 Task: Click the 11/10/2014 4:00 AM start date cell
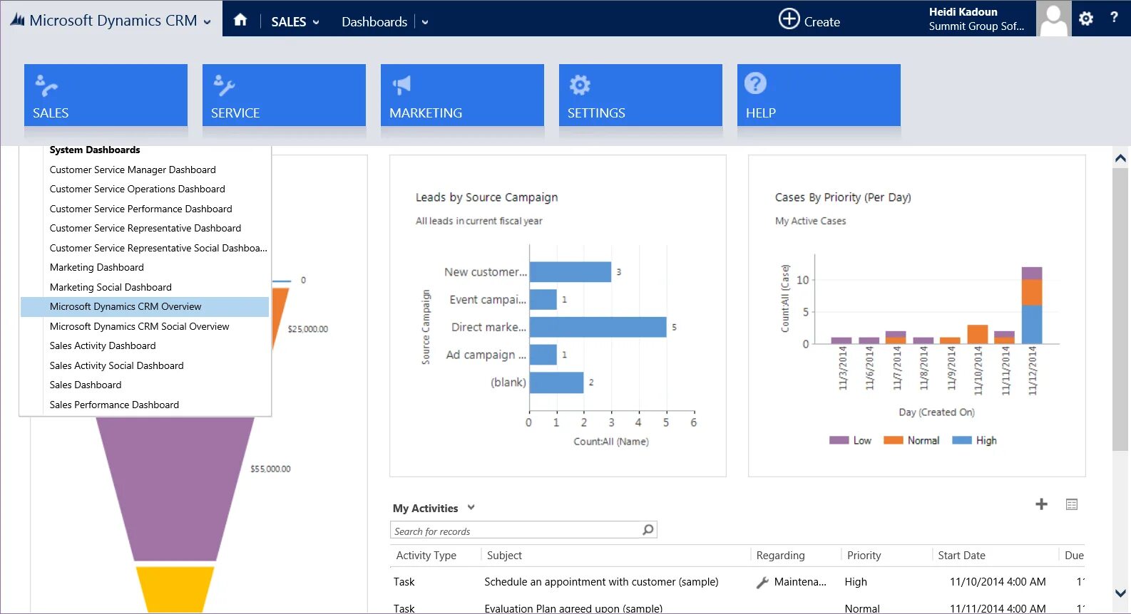[998, 582]
